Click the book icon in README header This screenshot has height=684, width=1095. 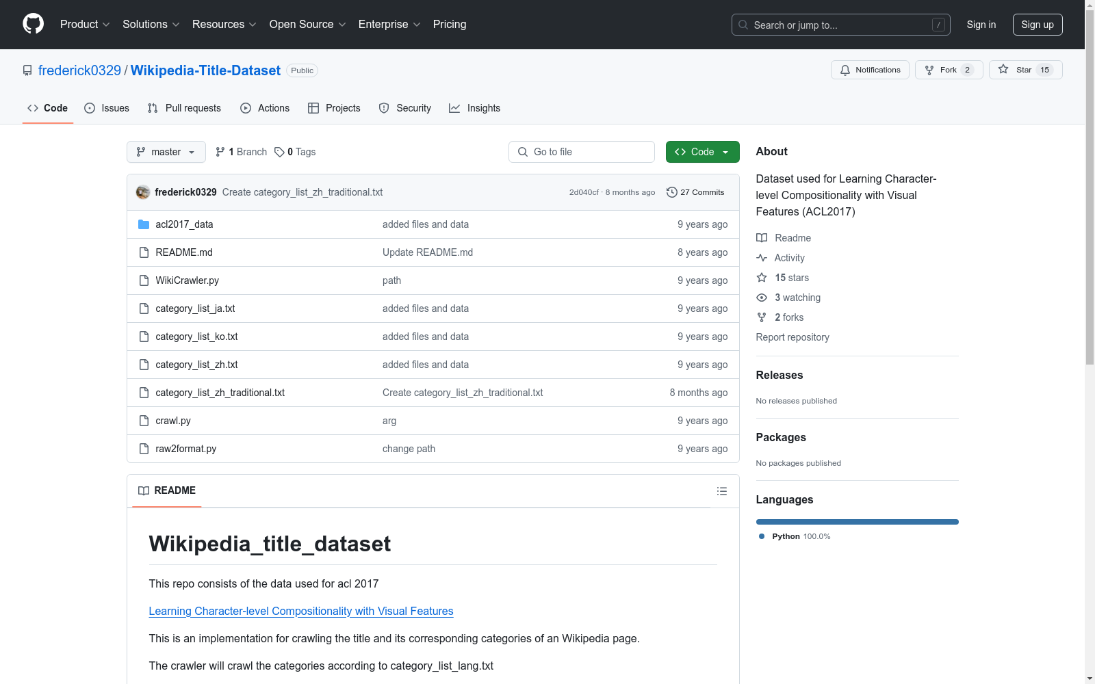pos(144,490)
